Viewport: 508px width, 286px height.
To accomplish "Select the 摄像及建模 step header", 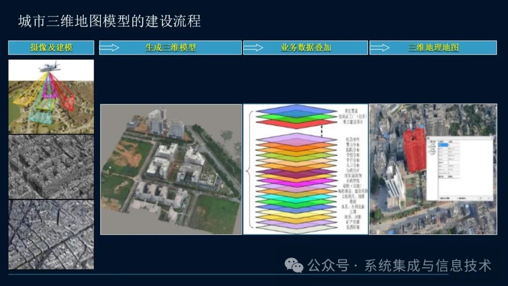I will point(51,48).
